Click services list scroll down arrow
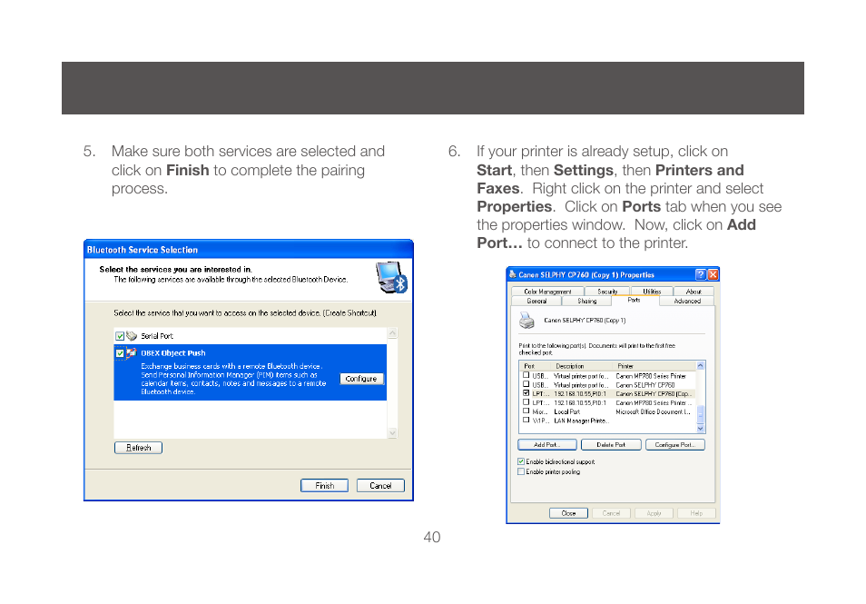Viewport: 866px width, 604px height. (x=392, y=432)
